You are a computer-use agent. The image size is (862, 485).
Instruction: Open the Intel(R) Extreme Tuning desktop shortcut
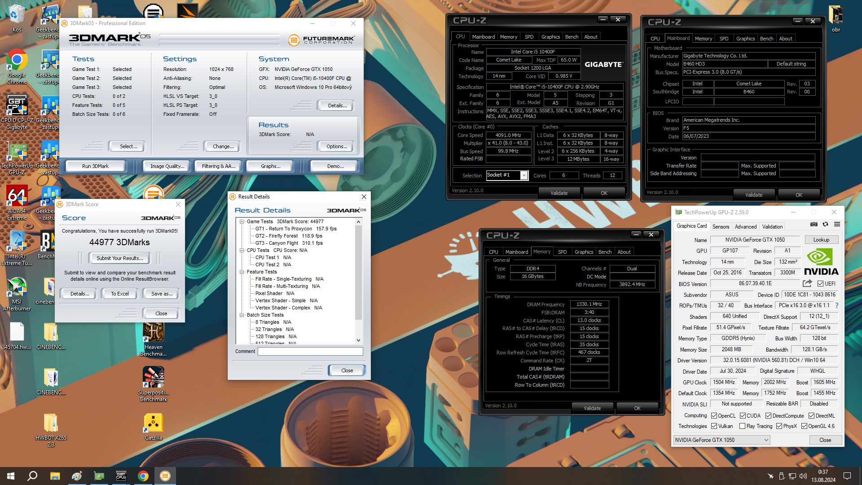pyautogui.click(x=17, y=248)
